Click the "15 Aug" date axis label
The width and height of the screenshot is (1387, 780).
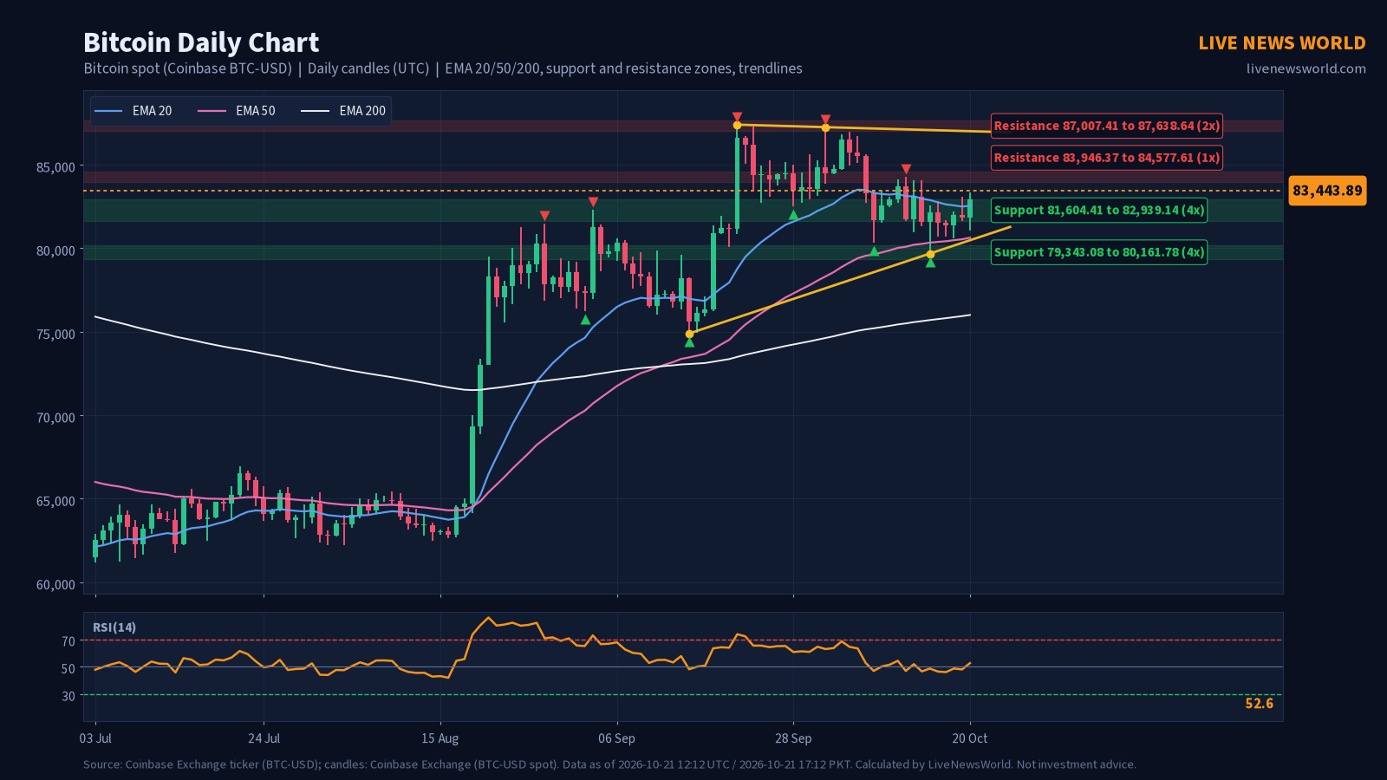click(440, 738)
